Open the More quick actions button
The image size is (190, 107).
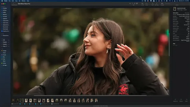(186, 100)
